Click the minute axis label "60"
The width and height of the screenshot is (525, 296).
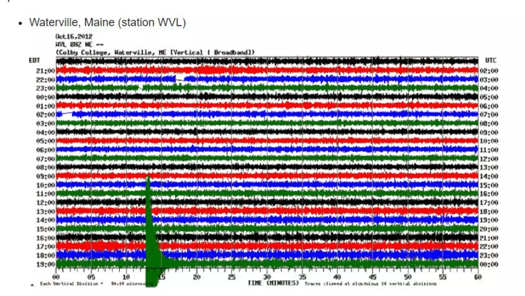point(478,277)
